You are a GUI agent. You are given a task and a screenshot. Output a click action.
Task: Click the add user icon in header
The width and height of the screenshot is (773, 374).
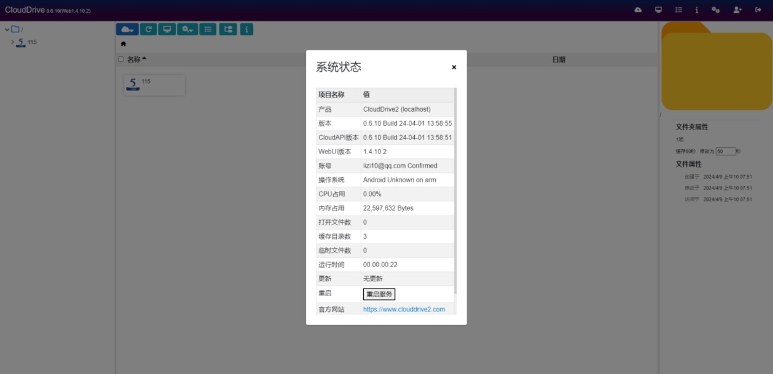(x=737, y=10)
